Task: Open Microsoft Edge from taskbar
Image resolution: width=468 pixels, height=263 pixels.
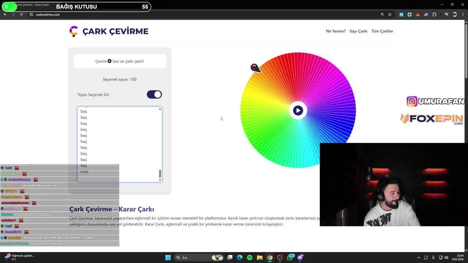Action: (x=239, y=258)
